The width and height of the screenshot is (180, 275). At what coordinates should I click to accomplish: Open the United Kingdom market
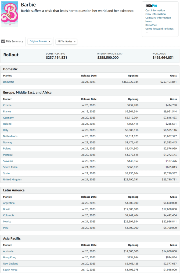pos(13,179)
